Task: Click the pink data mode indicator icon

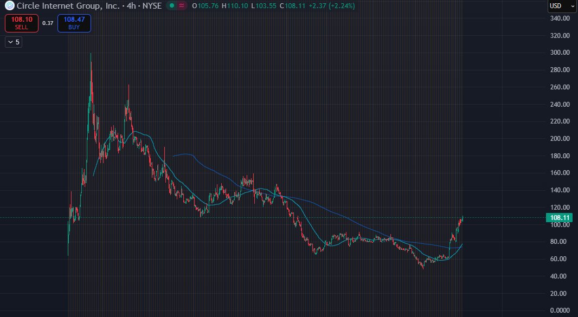Action: pos(181,5)
